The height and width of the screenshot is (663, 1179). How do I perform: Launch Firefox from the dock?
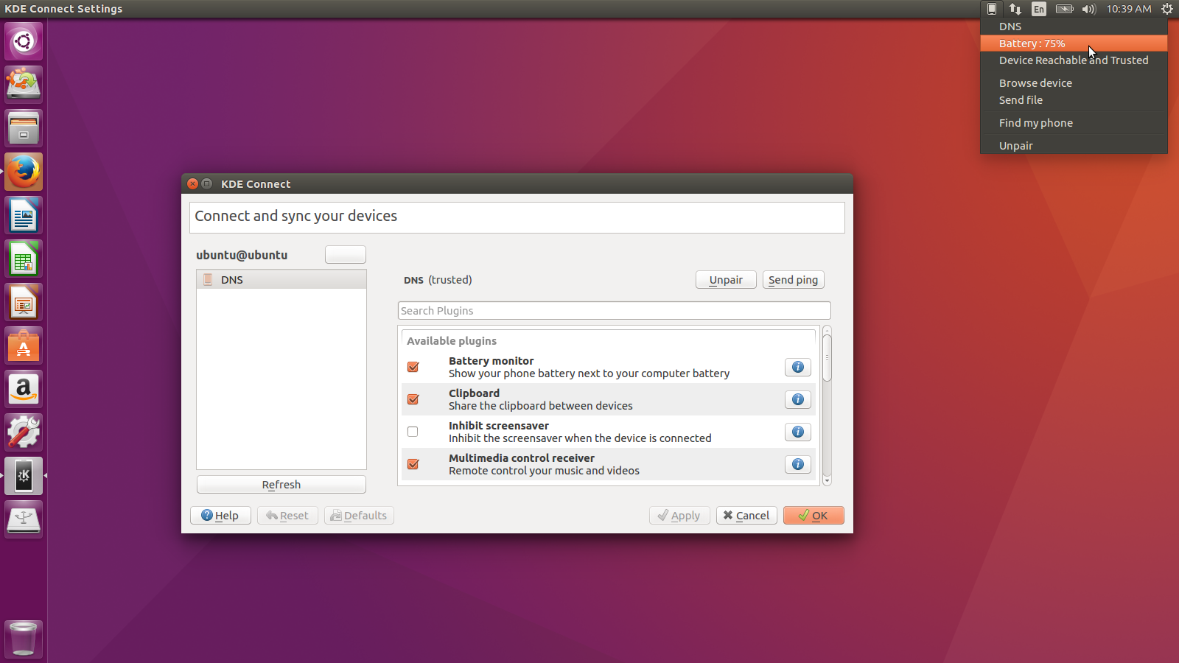23,171
